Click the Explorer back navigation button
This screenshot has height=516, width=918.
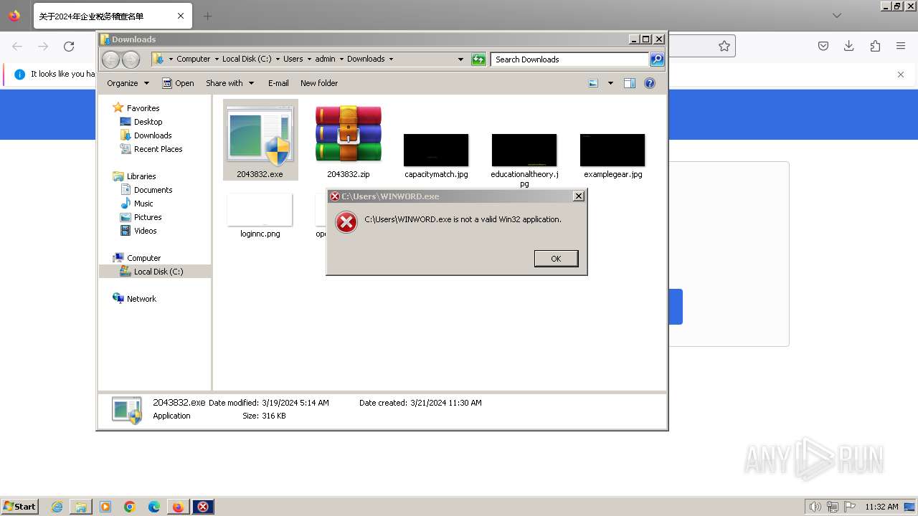110,59
